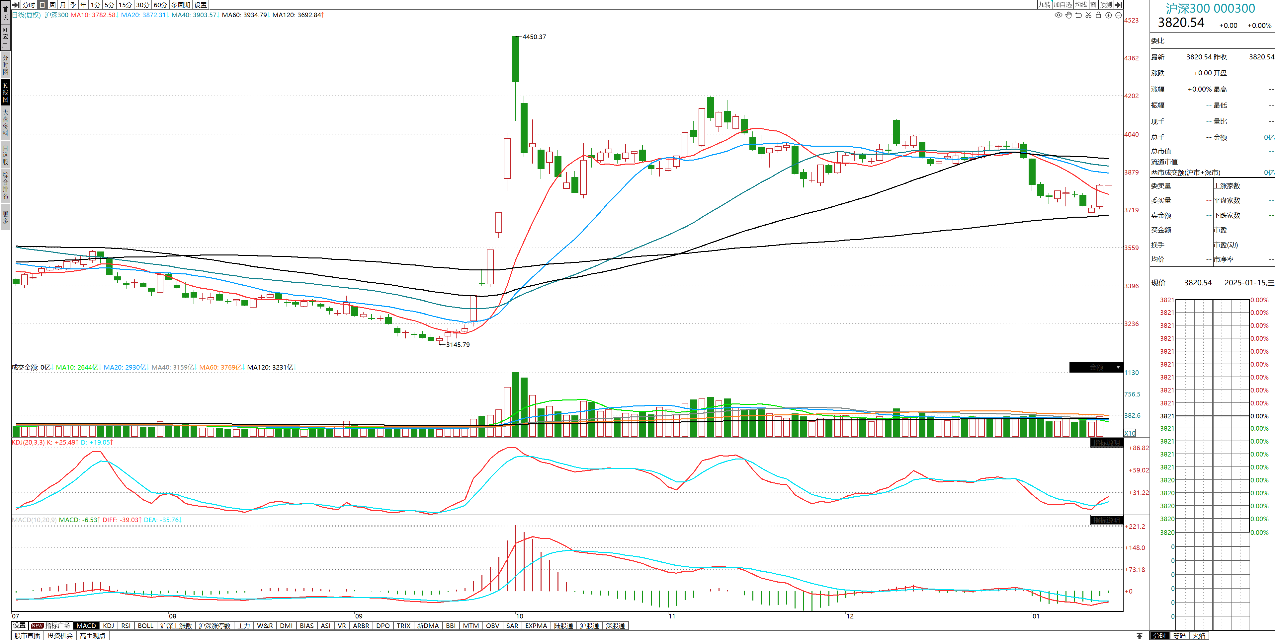The width and height of the screenshot is (1275, 640).
Task: Select the TRIX indicator tab
Action: (403, 626)
